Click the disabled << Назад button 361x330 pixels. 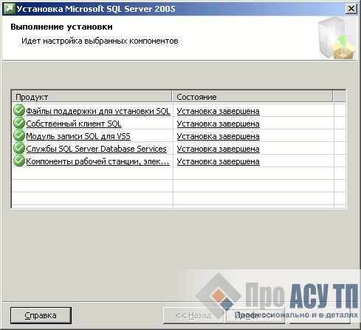click(193, 315)
